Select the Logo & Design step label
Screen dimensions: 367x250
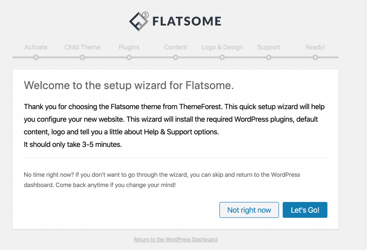[222, 47]
